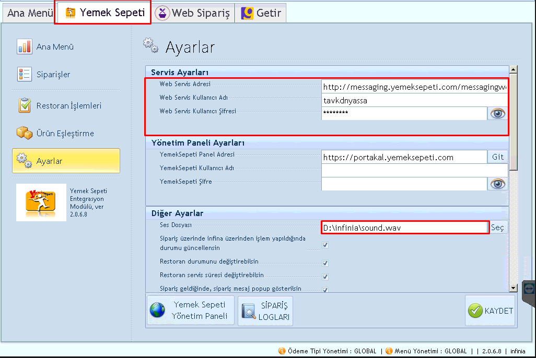This screenshot has height=358, width=536.
Task: Toggle sipariş mesaj popup gösterilsin checkbox
Action: click(x=325, y=290)
